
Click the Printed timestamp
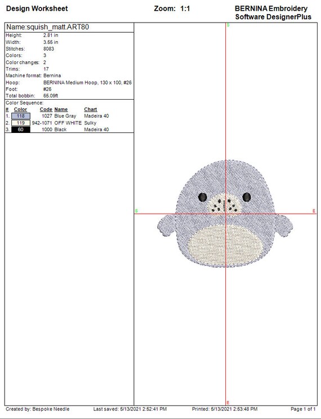(225, 409)
